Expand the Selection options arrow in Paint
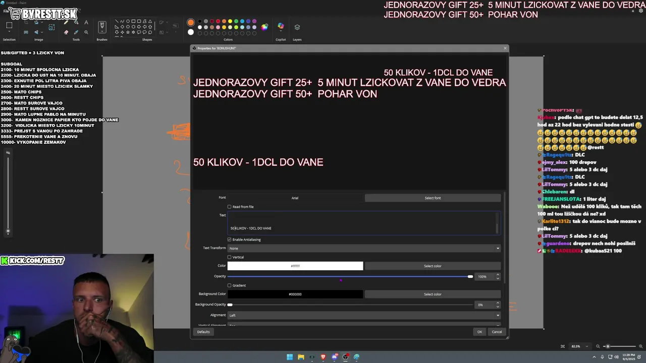The image size is (646, 363). pyautogui.click(x=9, y=32)
